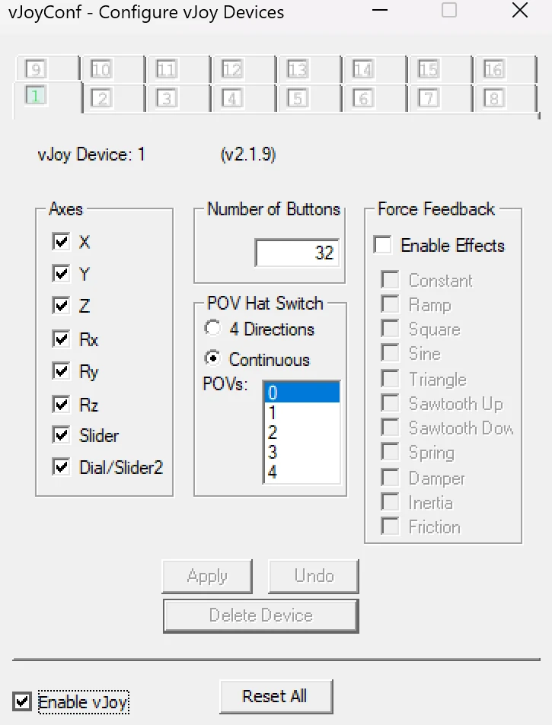Image resolution: width=552 pixels, height=725 pixels.
Task: Disable the Dial/Slider2 axis
Action: coord(61,467)
